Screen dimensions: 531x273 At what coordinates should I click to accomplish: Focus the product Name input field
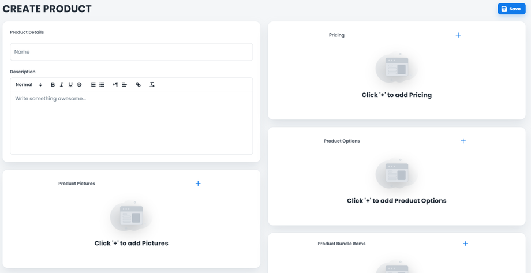coord(132,52)
